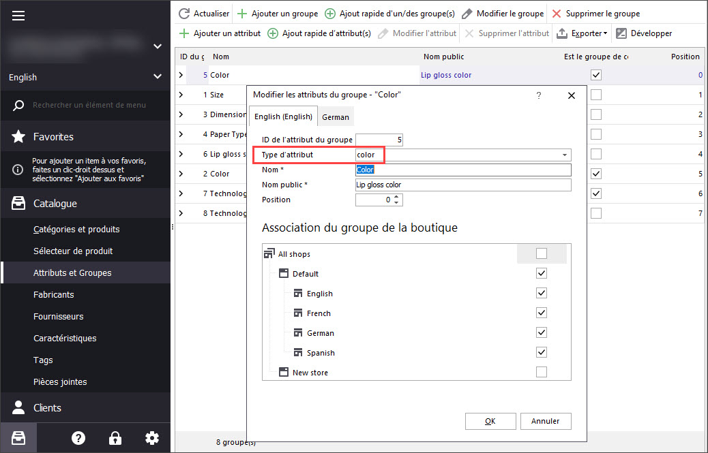Viewport: 708px width, 453px height.
Task: Toggle color group checkbox in Size row
Action: pos(596,95)
